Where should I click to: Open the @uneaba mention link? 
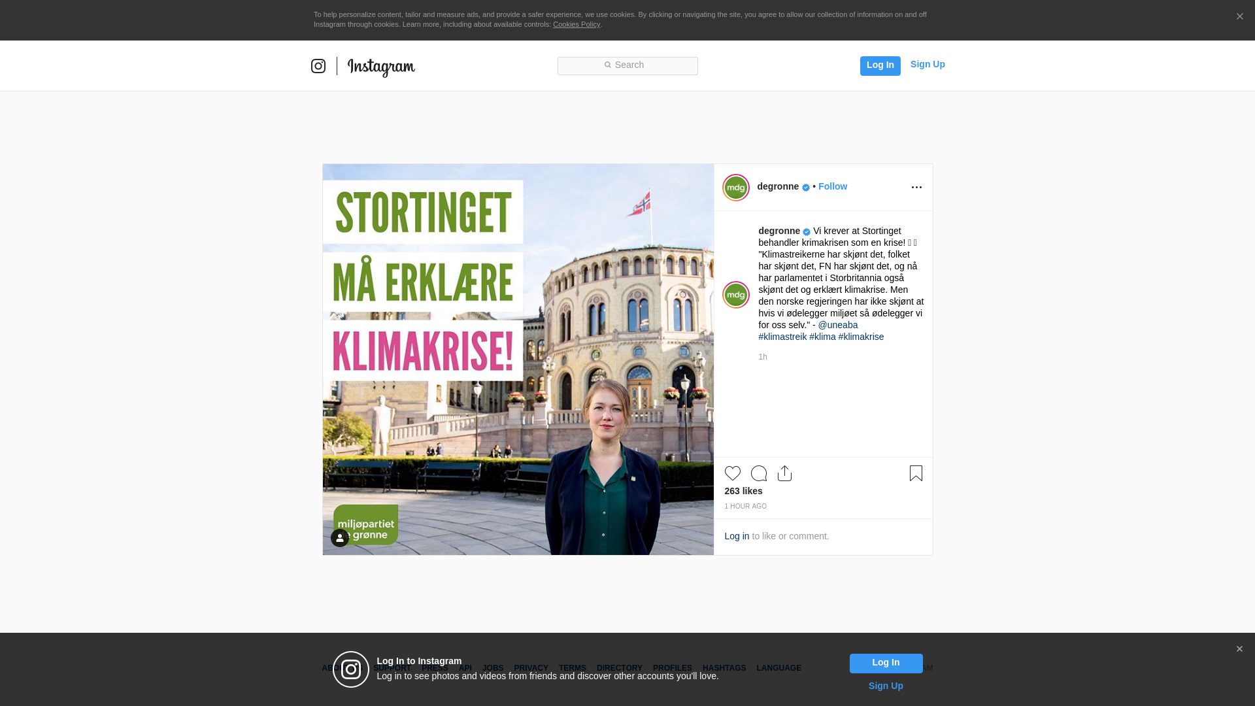[837, 325]
